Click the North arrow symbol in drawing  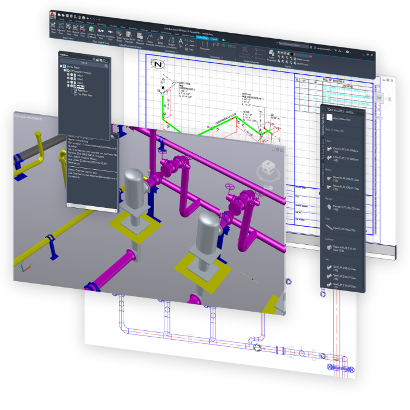click(x=158, y=64)
